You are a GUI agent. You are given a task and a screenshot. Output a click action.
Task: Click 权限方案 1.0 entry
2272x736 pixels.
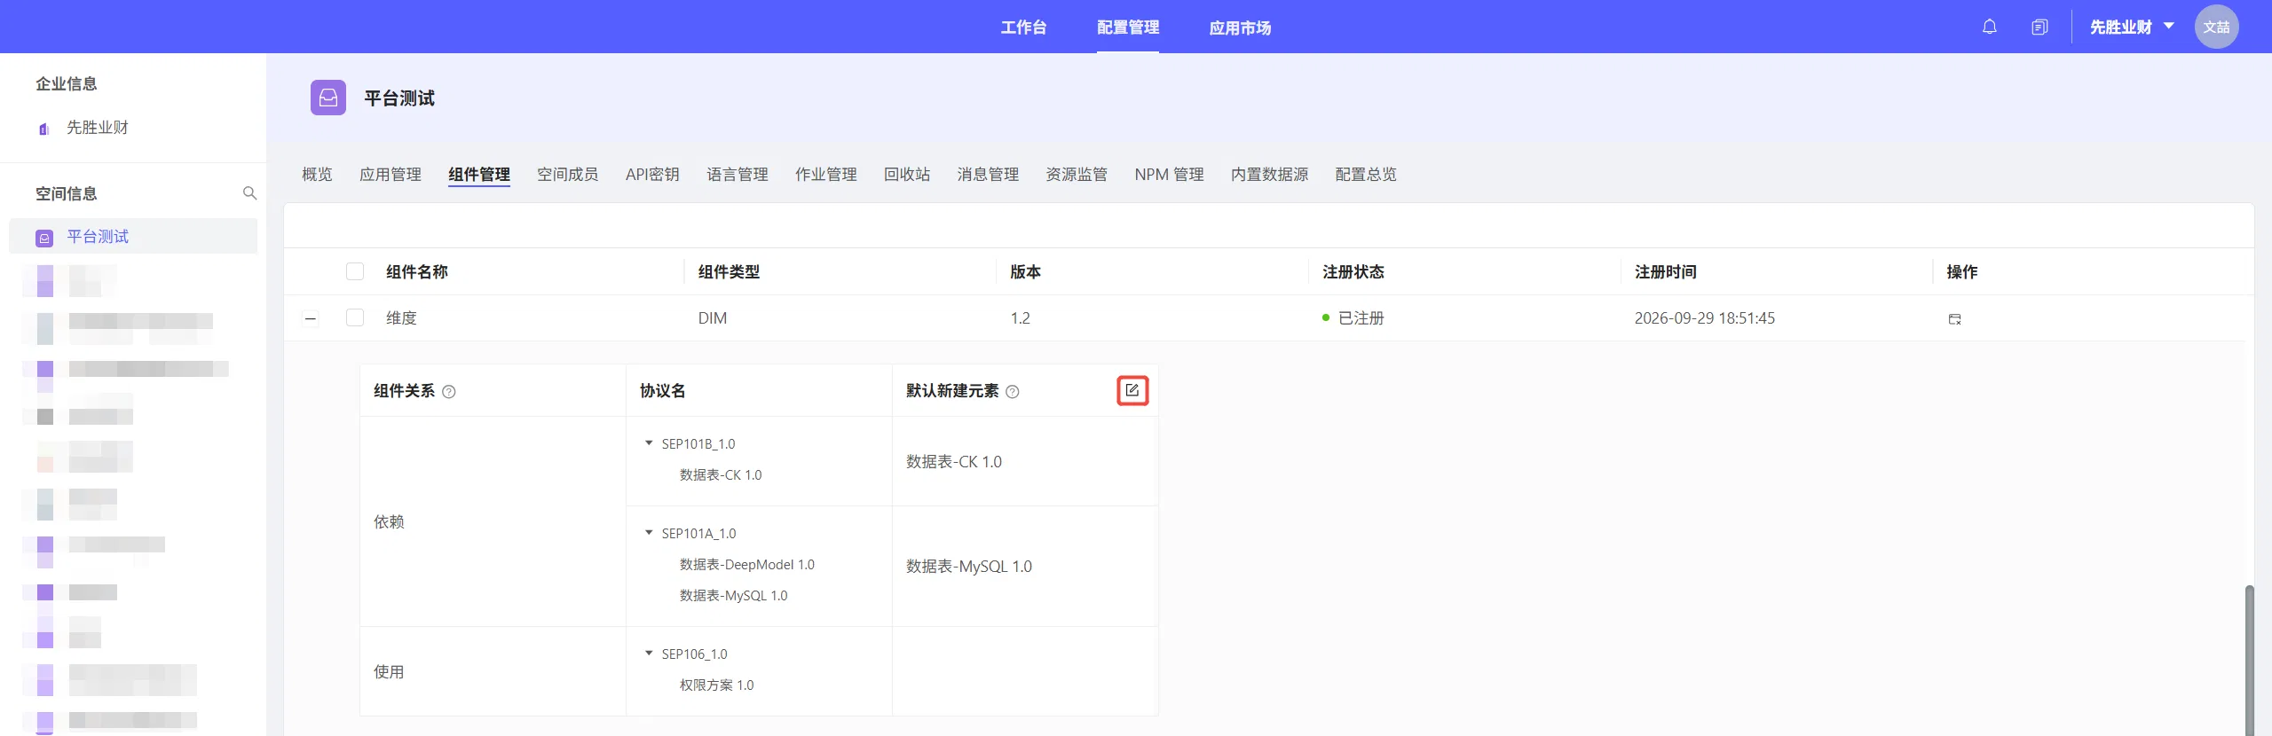point(716,685)
